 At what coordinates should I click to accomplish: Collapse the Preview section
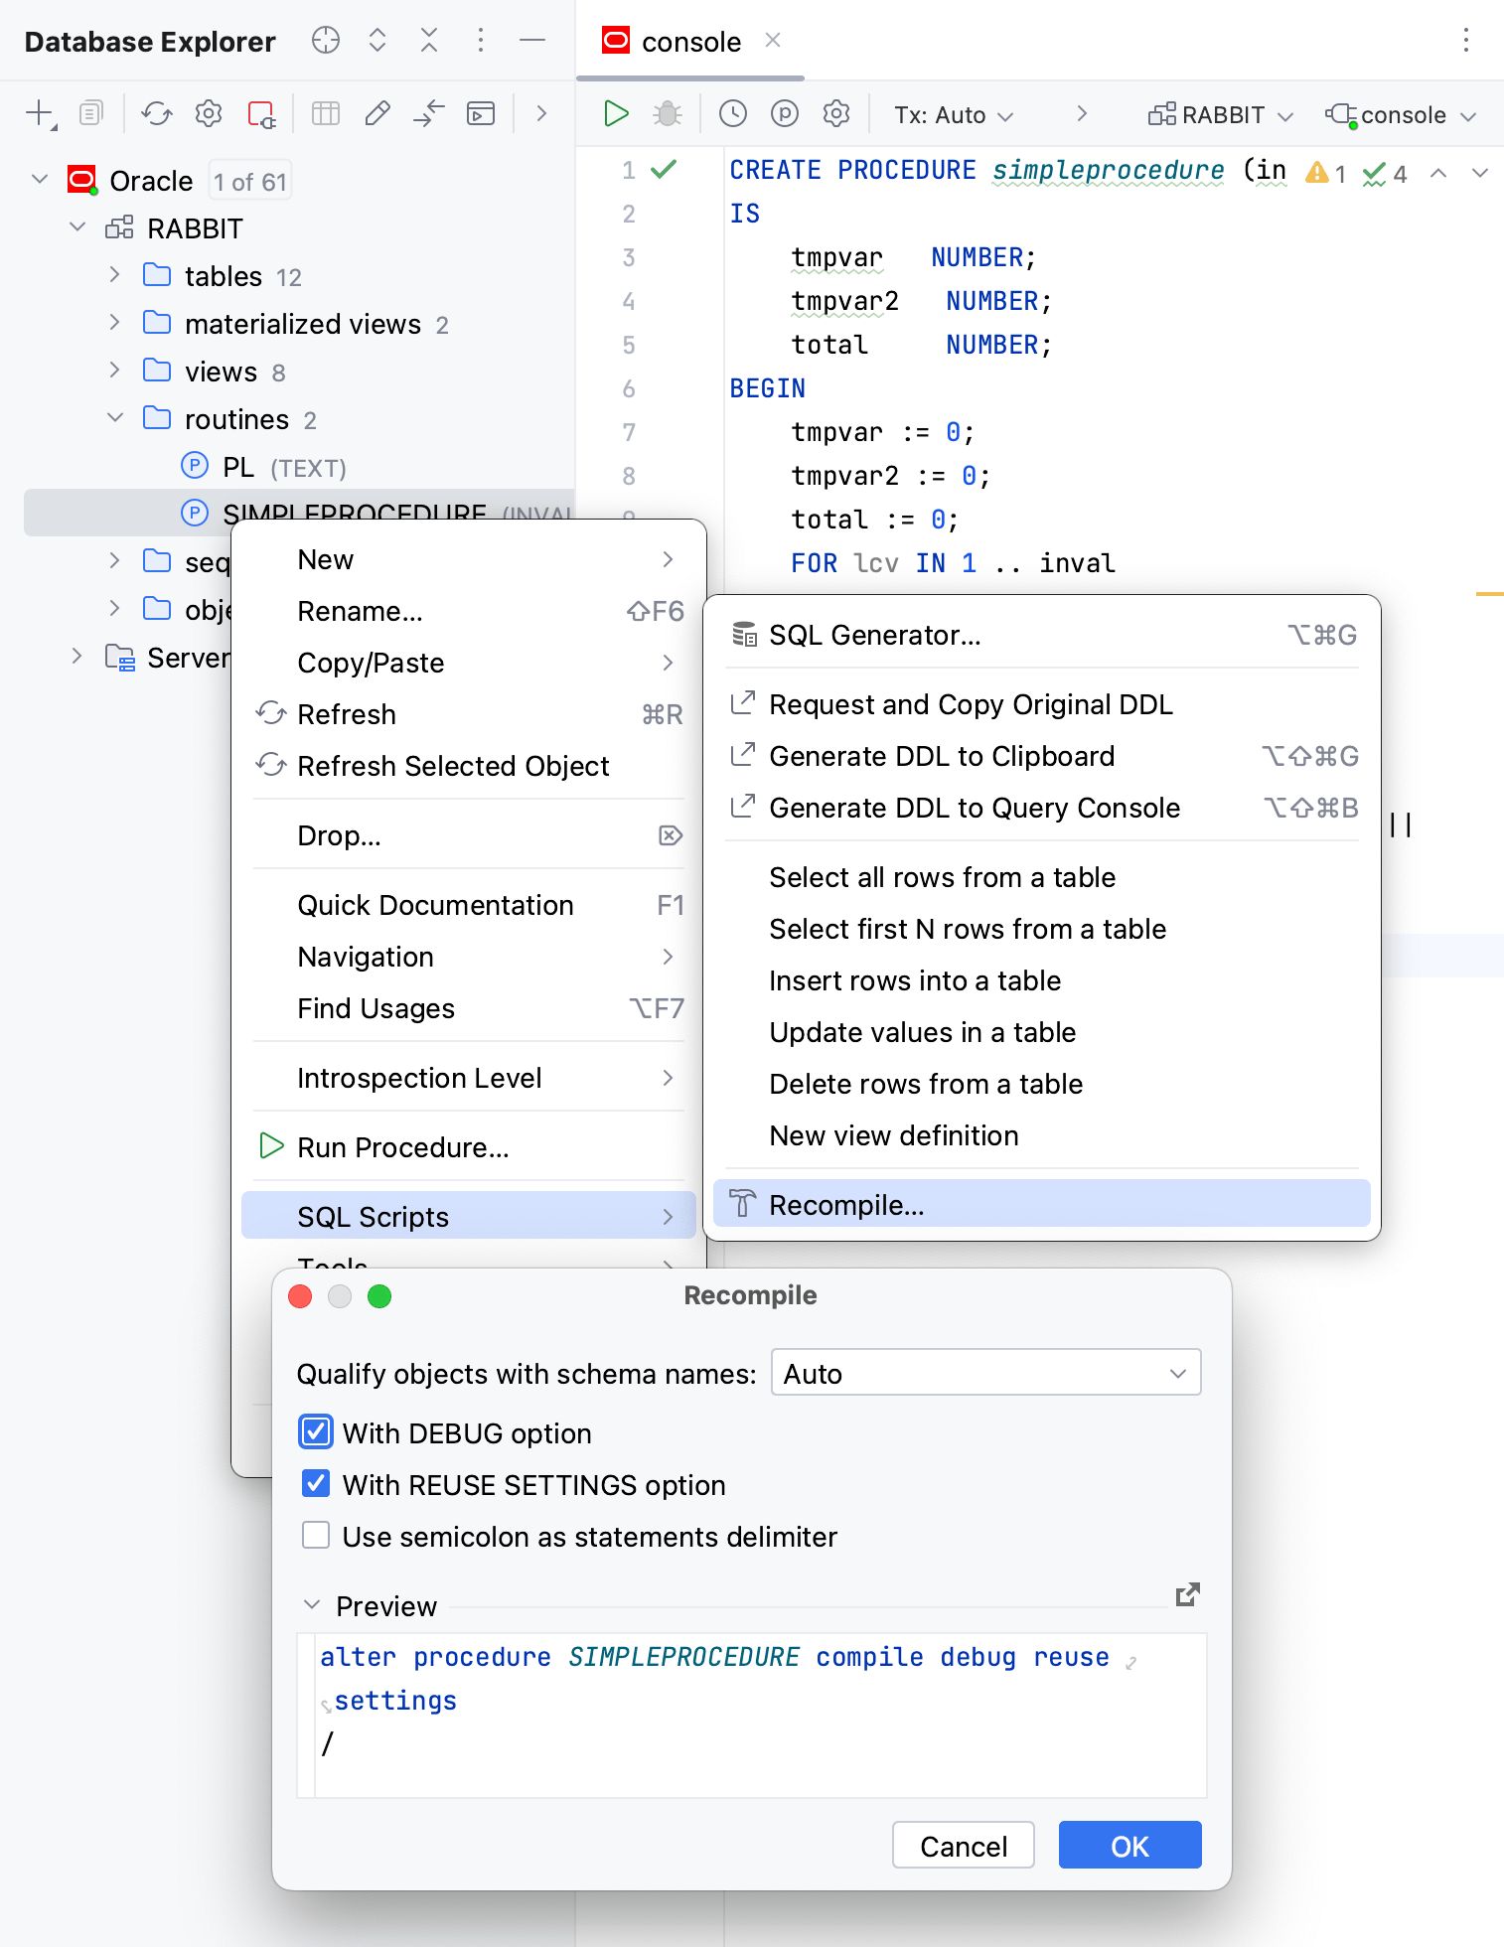[312, 1605]
